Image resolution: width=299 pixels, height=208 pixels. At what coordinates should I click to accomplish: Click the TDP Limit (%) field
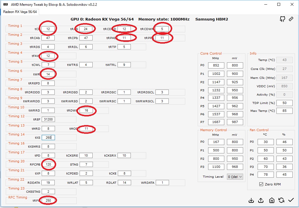pos(284,103)
